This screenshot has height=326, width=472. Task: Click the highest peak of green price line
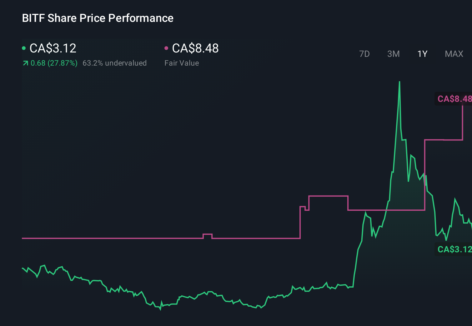(399, 82)
